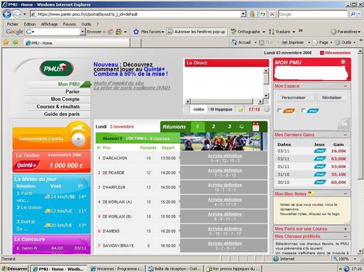
Task: Click the PMU logo
Action: tap(57, 68)
